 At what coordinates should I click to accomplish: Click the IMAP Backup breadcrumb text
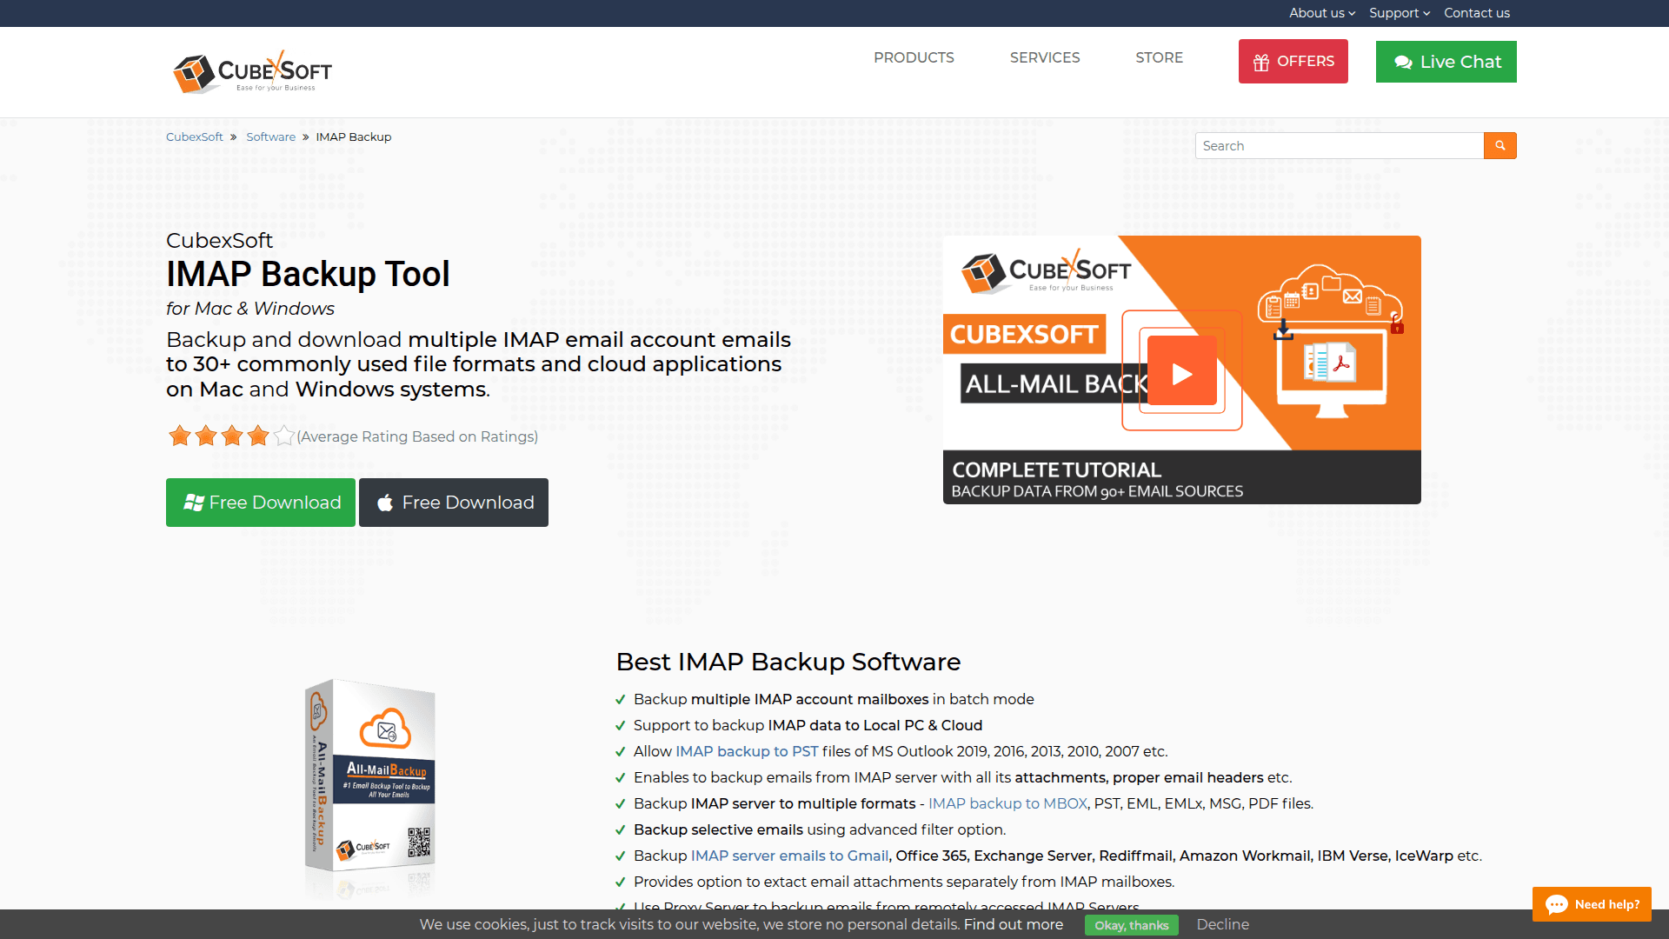pos(353,137)
